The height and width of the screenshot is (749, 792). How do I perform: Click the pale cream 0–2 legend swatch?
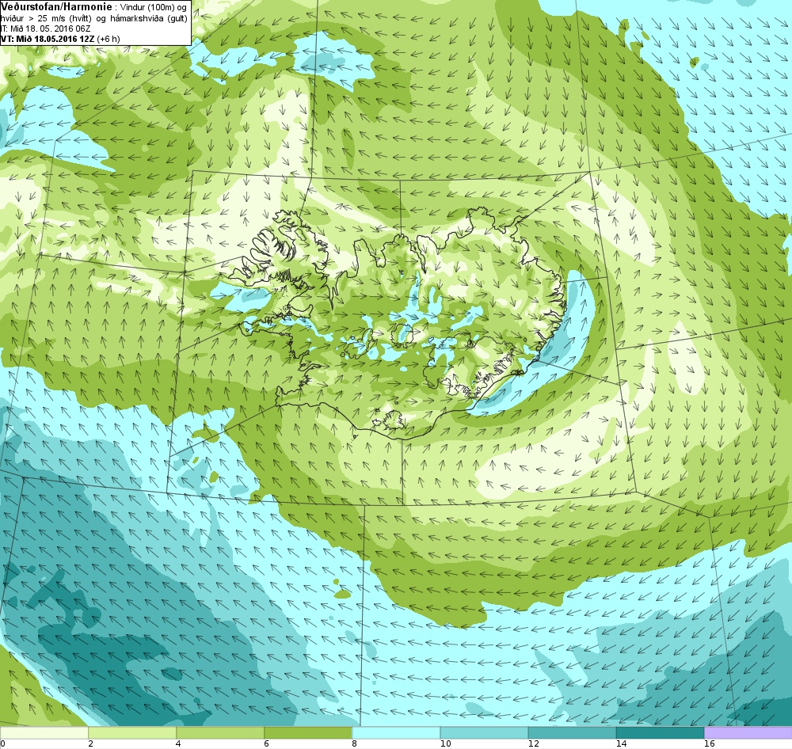coord(44,732)
